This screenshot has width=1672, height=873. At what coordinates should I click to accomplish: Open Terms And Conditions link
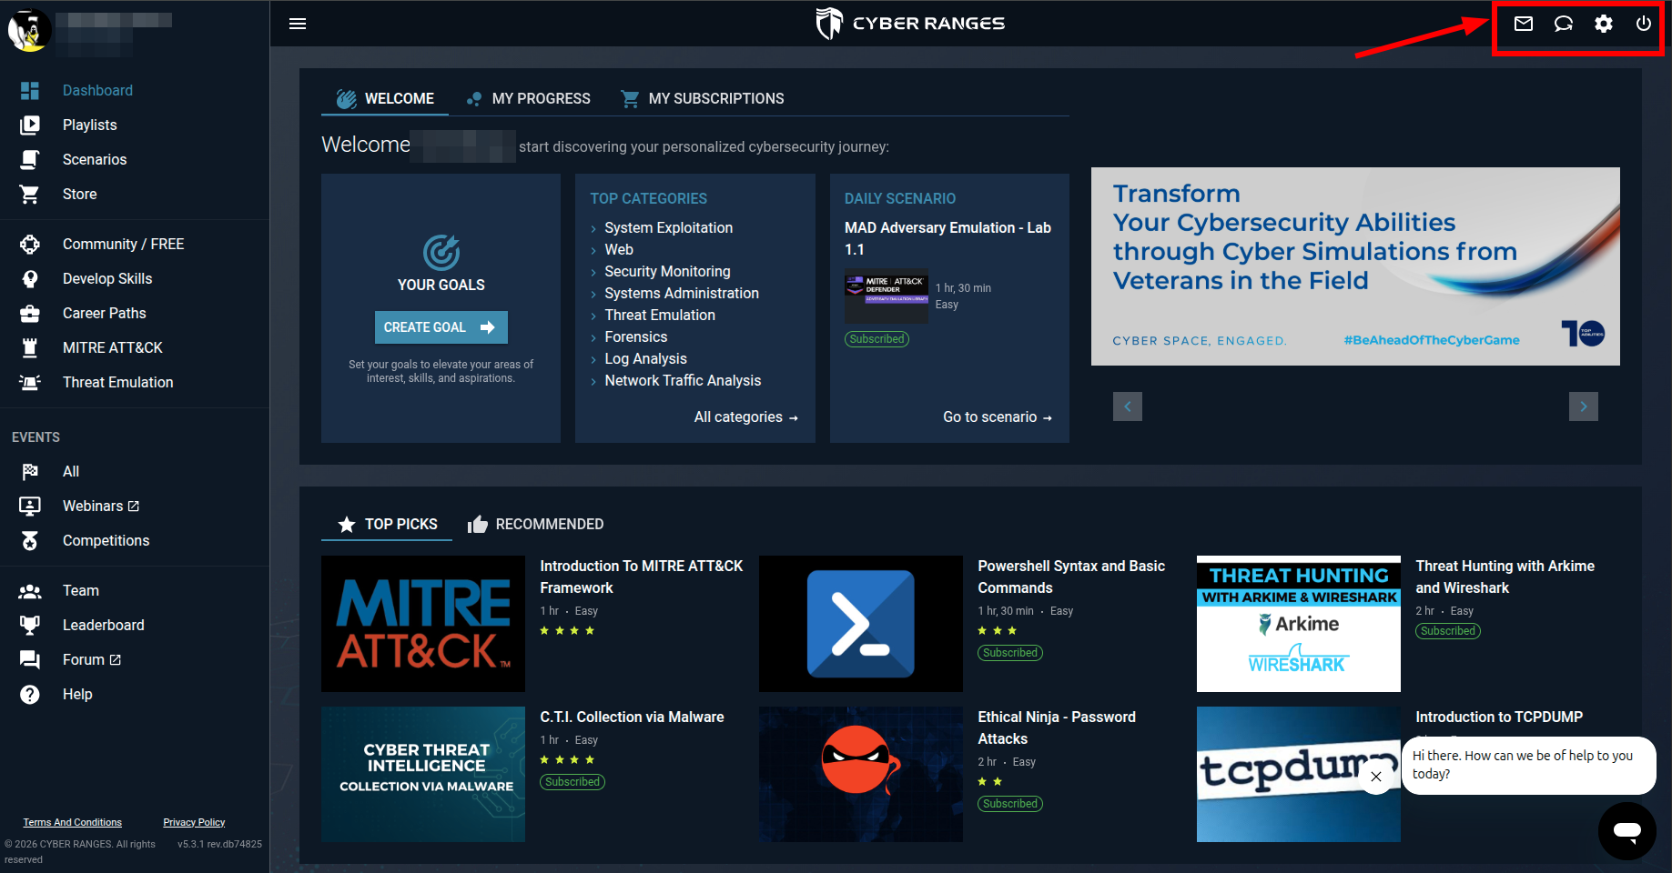pos(73,822)
